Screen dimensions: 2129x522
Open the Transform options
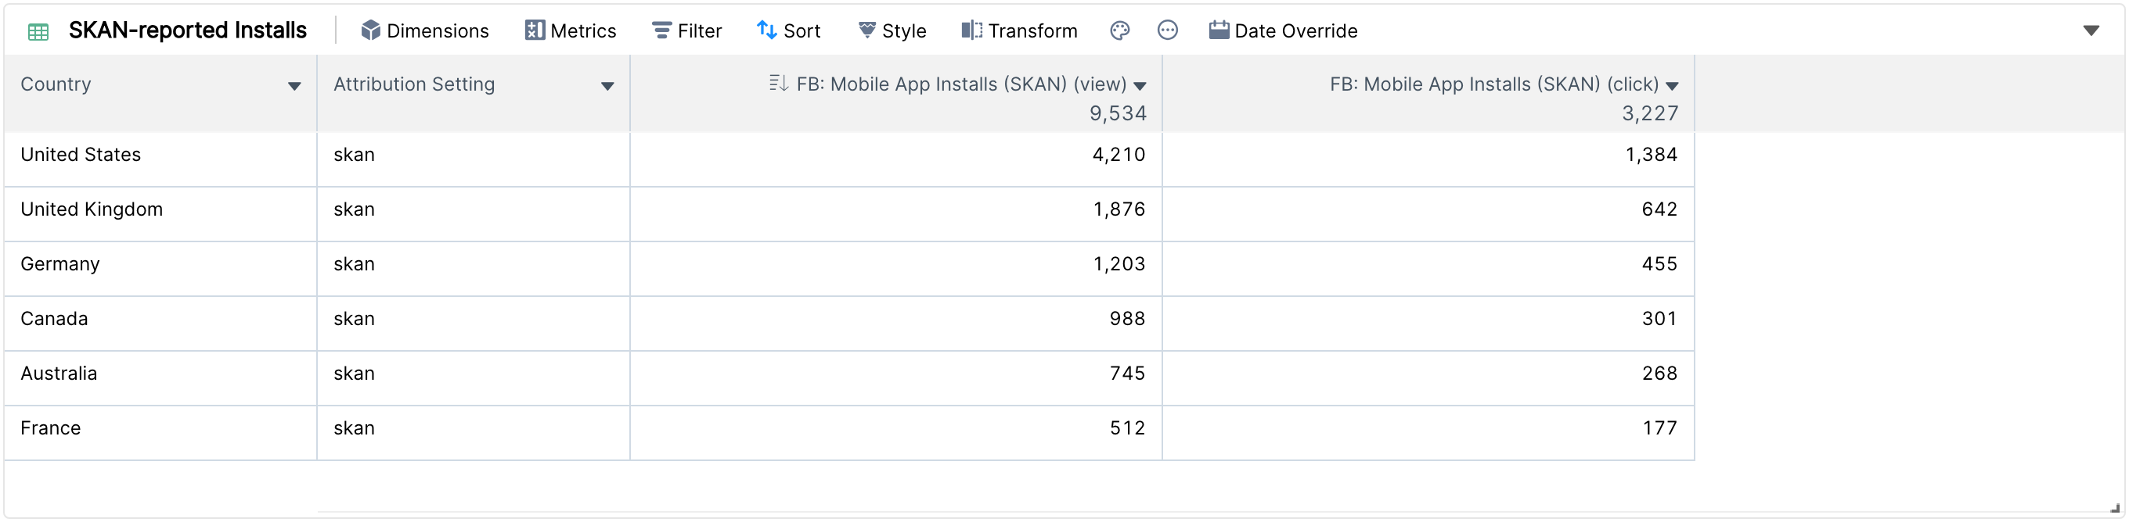[x=1019, y=31]
